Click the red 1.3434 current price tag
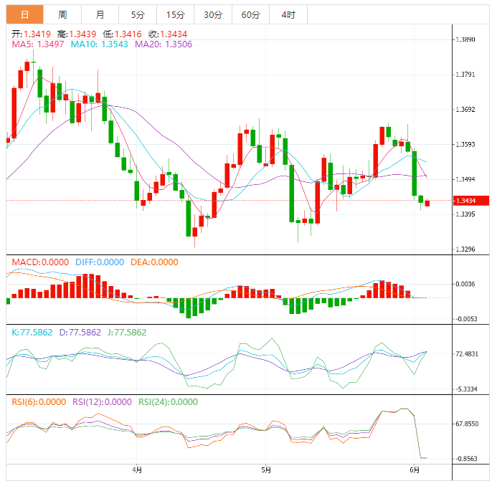Viewport: 492px width, 486px height. click(470, 201)
